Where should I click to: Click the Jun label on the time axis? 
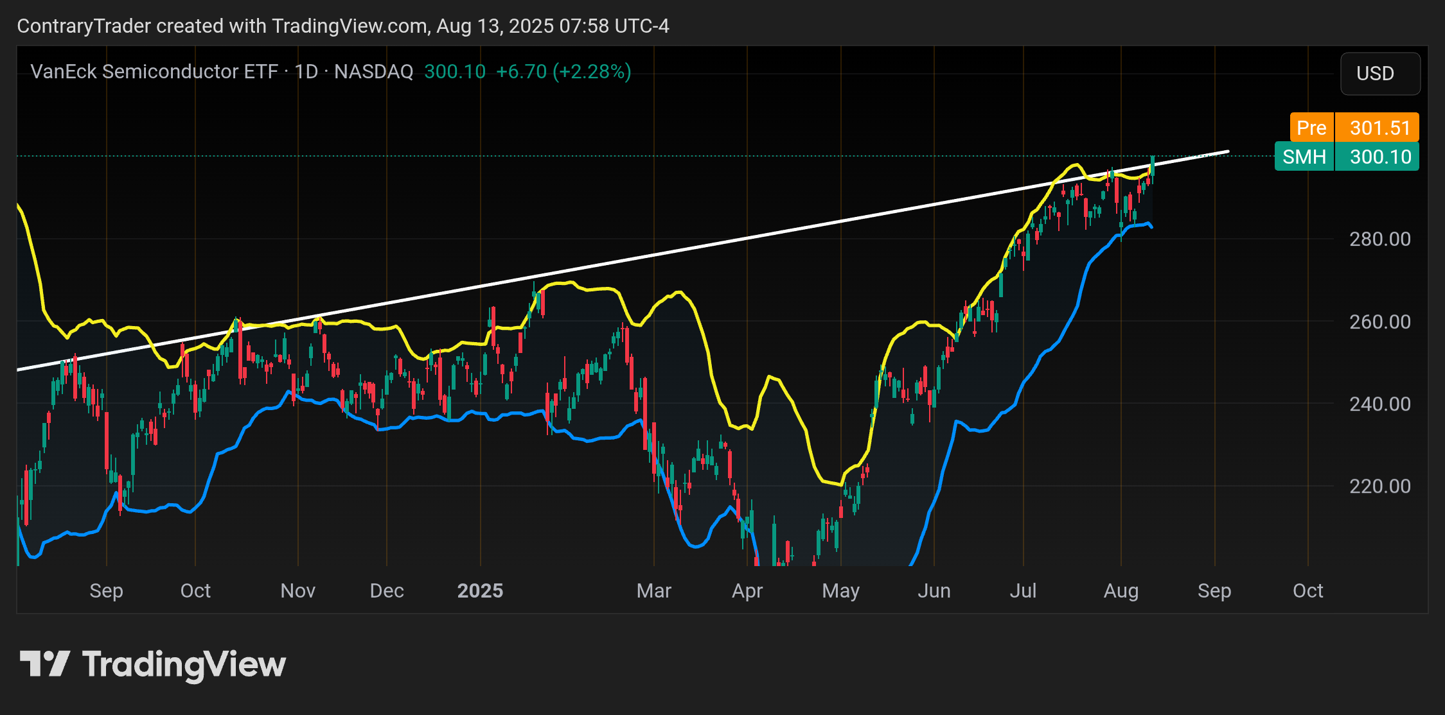tap(934, 590)
